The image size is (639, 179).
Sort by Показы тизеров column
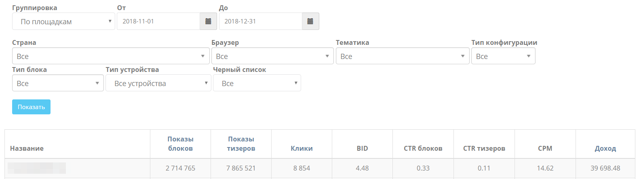point(241,144)
